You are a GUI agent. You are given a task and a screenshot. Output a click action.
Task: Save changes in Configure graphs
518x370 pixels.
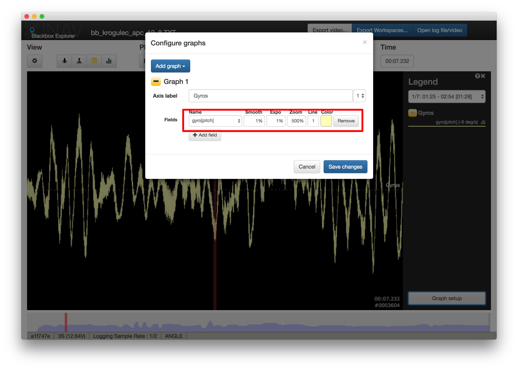[x=345, y=166]
